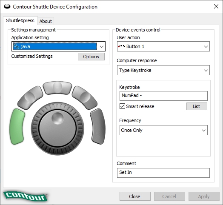Image resolution: width=223 pixels, height=205 pixels.
Task: Open the keystroke List button
Action: [197, 106]
